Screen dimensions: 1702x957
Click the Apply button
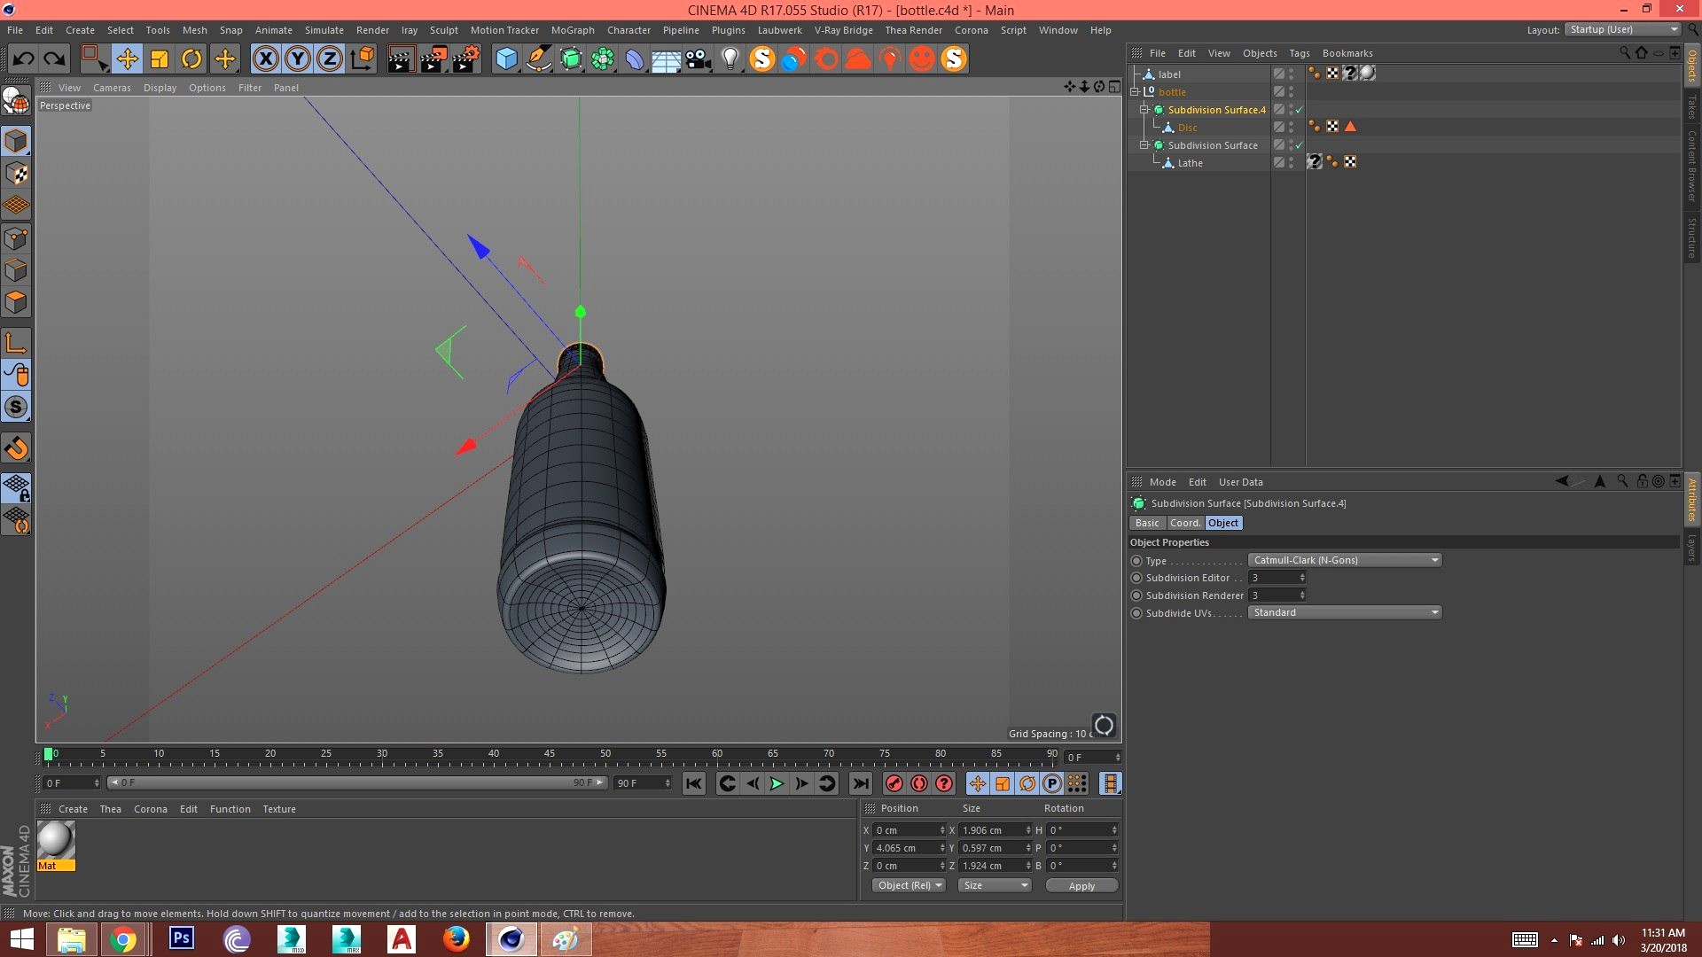(1081, 885)
